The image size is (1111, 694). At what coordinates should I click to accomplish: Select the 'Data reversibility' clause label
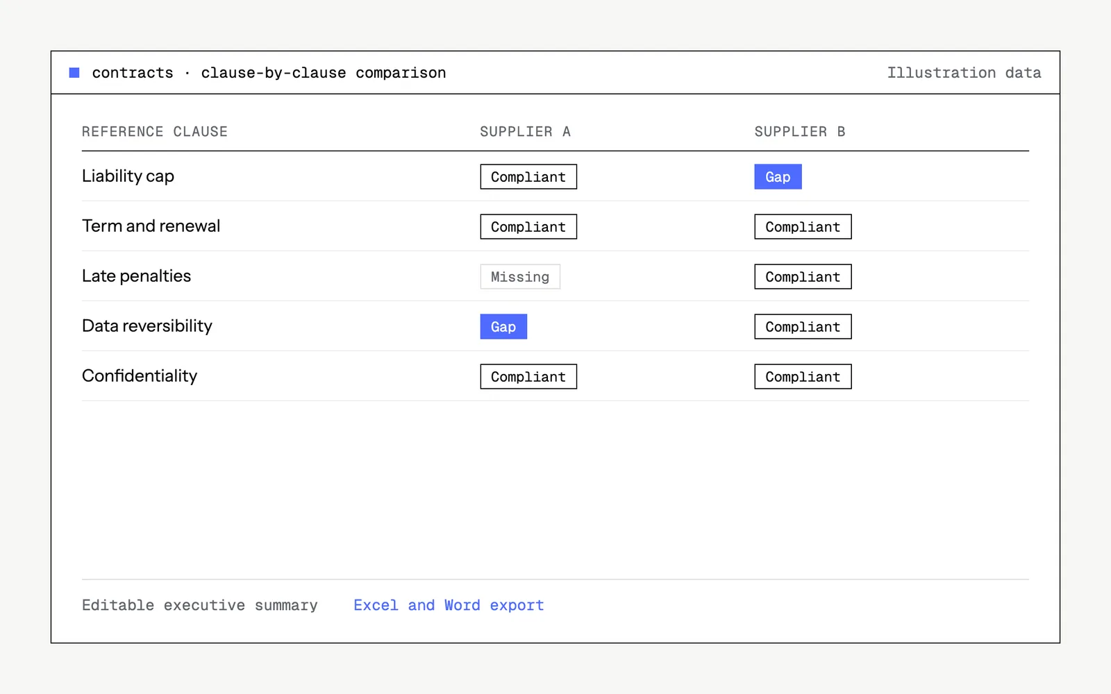point(147,326)
